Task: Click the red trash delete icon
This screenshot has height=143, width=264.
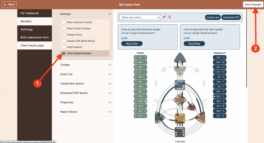Action: (x=170, y=17)
